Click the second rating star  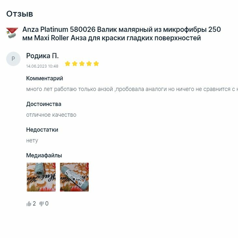(x=75, y=64)
